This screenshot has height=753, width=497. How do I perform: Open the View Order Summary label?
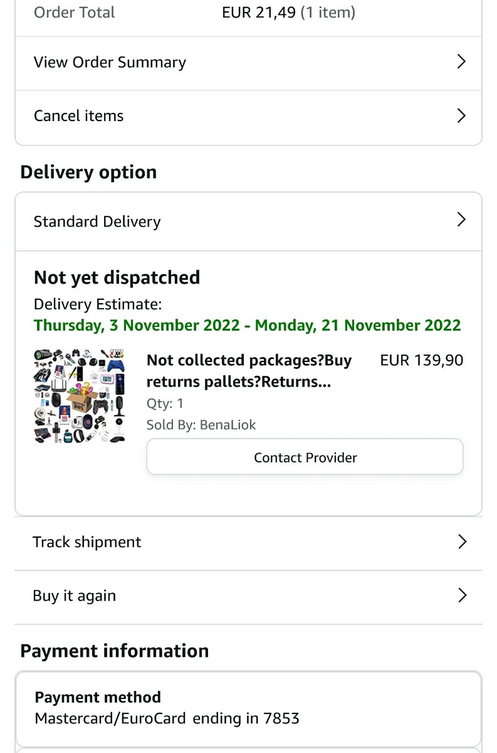110,62
